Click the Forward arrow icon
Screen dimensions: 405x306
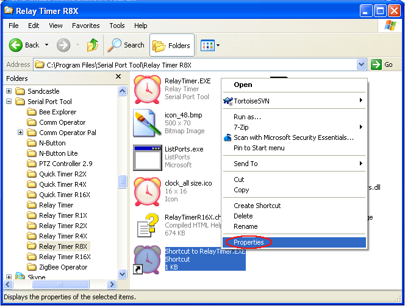pos(63,45)
